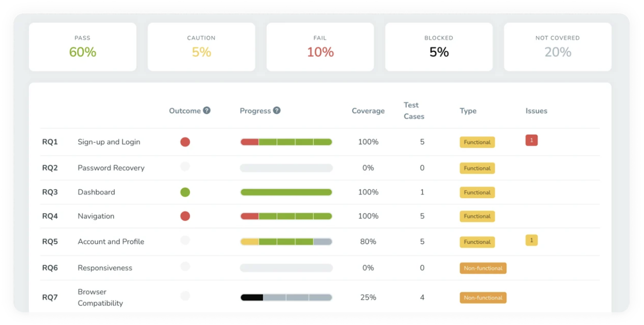Click the 100% coverage value for Dashboard
Screen dimensions: 644x325
(x=368, y=192)
